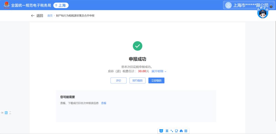Viewport: 276px width, 134px height.
Task: Toggle the 英 input language mode
Action: pos(167,131)
